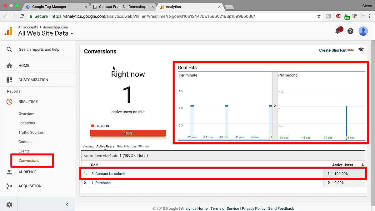Click the red tag extension icon
Image resolution: width=375 pixels, height=211 pixels.
point(338,16)
